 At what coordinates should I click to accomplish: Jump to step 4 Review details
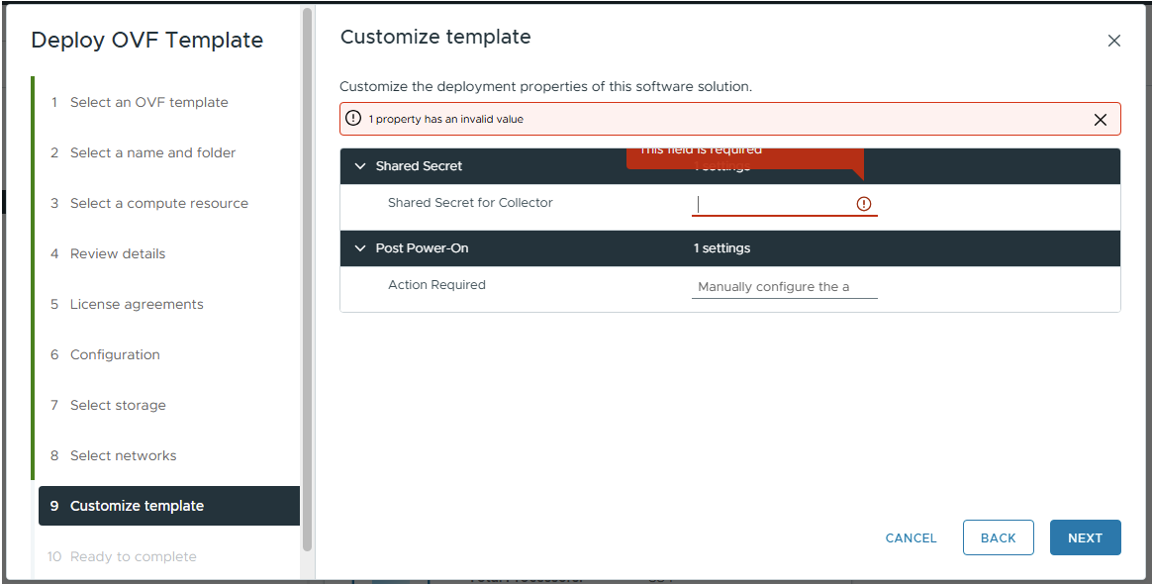(108, 253)
